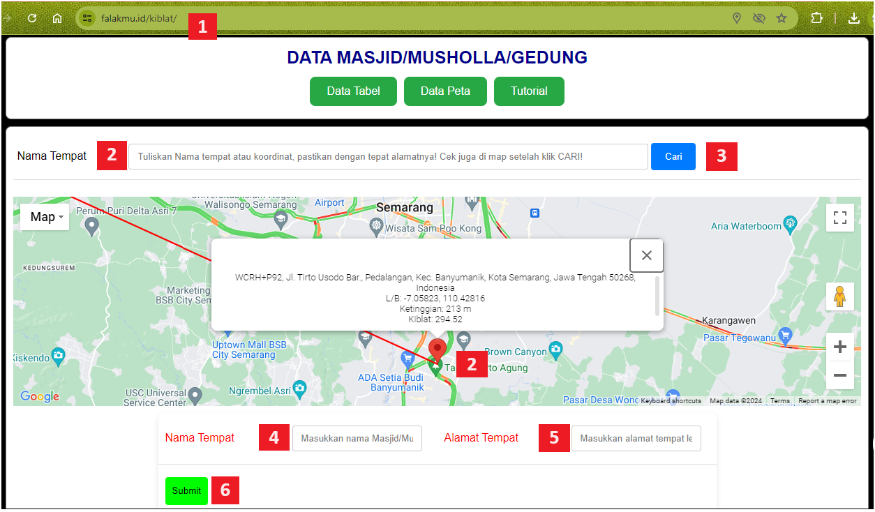Select the Street View pegman icon

coord(840,296)
